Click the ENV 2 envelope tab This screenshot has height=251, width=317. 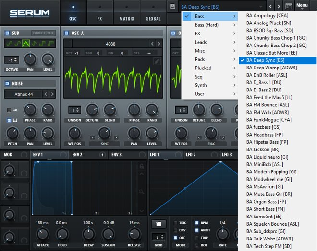[x=77, y=155]
